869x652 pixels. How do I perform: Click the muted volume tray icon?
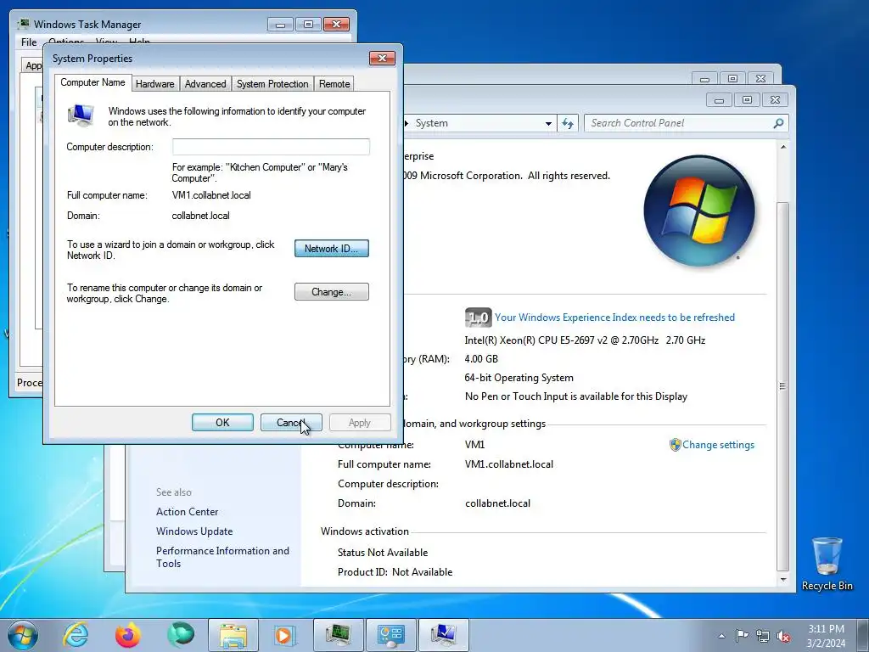(783, 636)
